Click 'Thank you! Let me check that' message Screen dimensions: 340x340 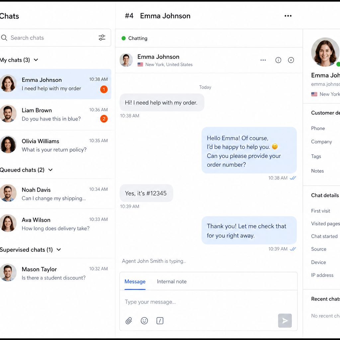point(249,230)
